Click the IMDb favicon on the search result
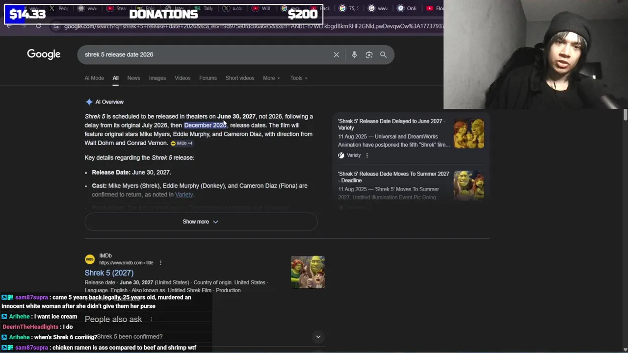This screenshot has height=353, width=628. (x=89, y=259)
